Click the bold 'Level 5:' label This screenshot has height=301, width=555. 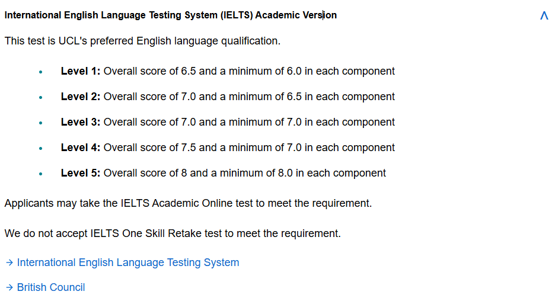coord(81,173)
